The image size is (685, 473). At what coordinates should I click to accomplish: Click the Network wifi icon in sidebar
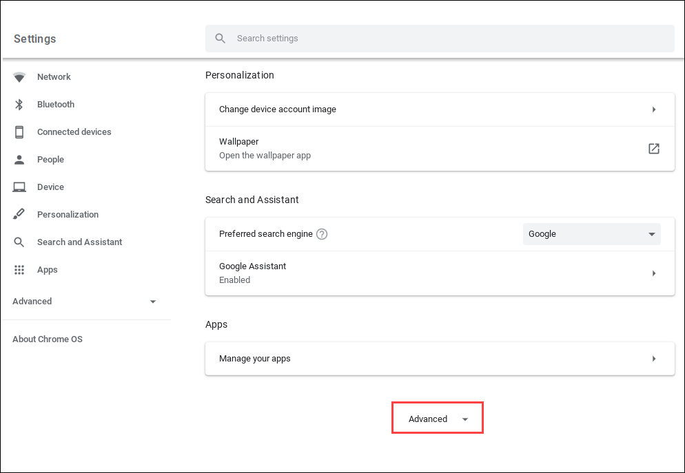[19, 77]
